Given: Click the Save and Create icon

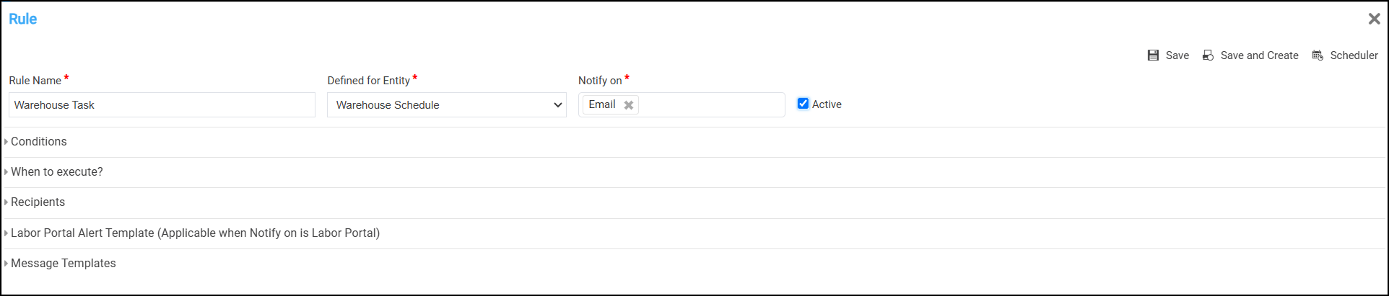Looking at the screenshot, I should tap(1208, 55).
